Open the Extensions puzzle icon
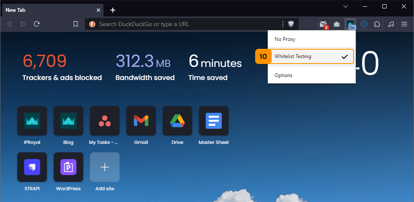Viewport: 414px width, 202px height. click(377, 24)
